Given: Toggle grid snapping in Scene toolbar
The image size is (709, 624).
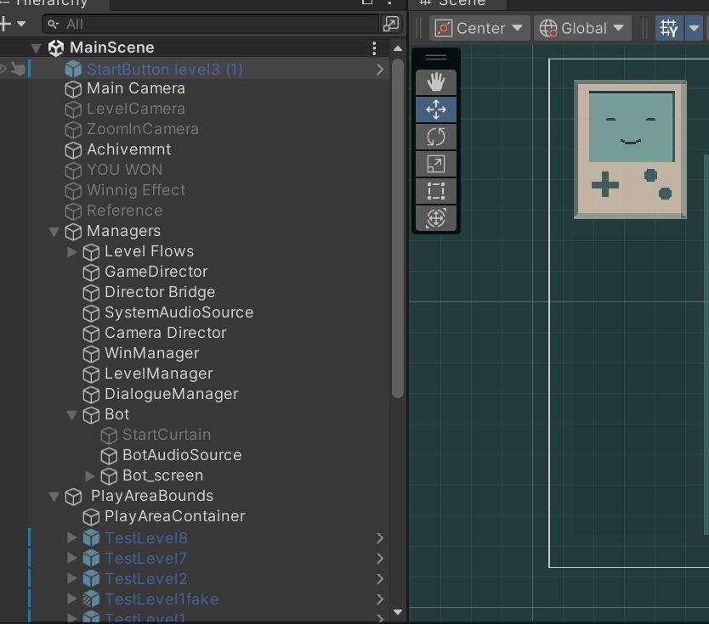Looking at the screenshot, I should (669, 28).
